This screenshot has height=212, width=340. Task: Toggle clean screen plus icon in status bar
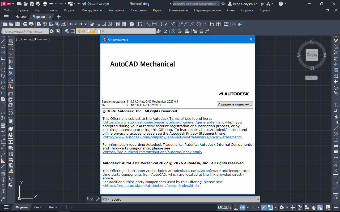coord(293,207)
